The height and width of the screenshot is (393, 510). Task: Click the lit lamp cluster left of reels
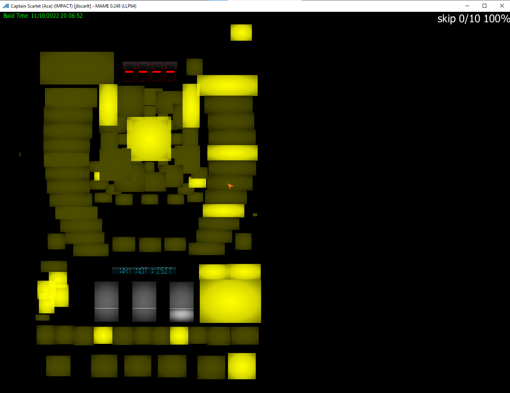(53, 292)
